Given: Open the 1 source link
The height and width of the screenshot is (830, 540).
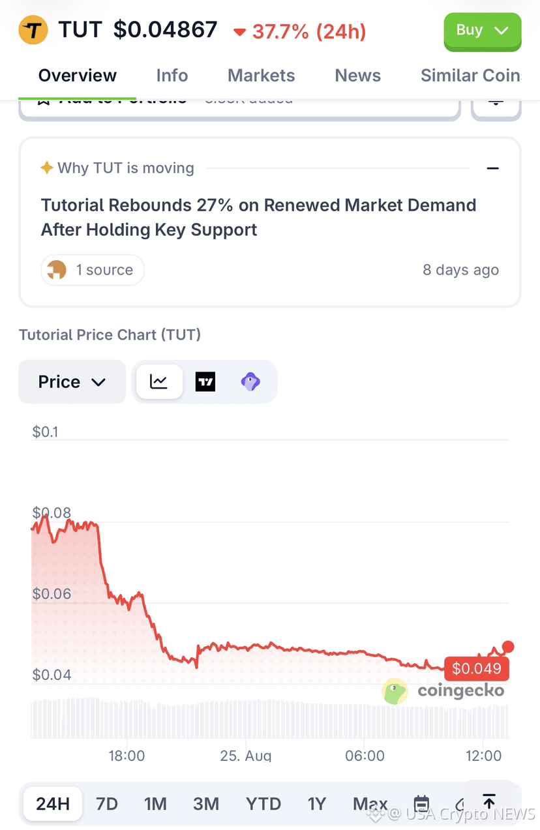Looking at the screenshot, I should [93, 270].
